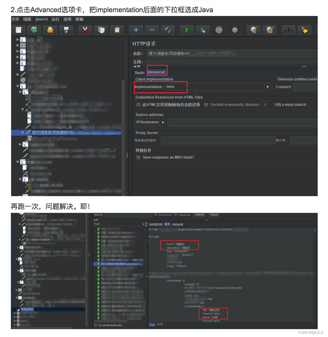Toggle the Case sensitive checkbox

pos(156,215)
